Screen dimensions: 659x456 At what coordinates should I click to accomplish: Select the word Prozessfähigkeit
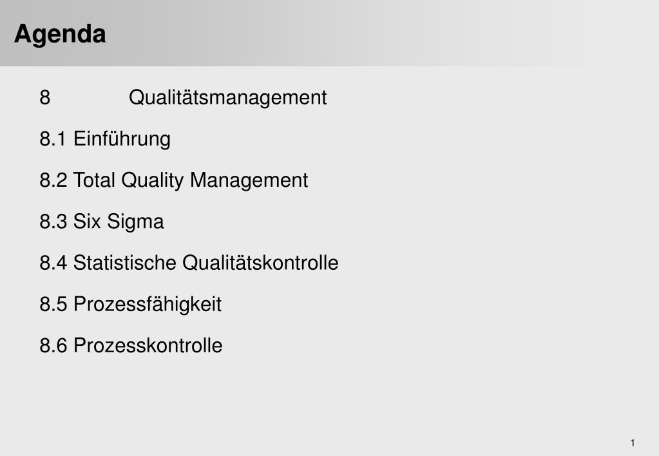point(148,305)
